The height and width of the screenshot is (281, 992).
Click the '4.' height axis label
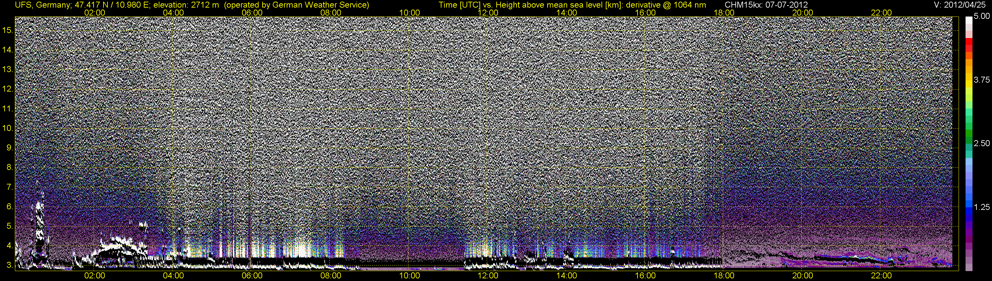pyautogui.click(x=10, y=246)
